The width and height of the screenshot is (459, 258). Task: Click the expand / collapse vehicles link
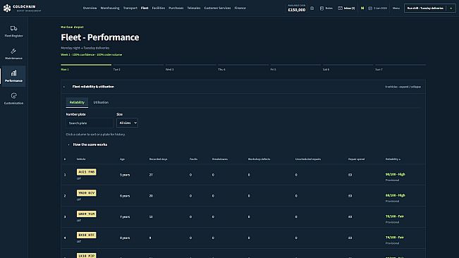pos(403,87)
